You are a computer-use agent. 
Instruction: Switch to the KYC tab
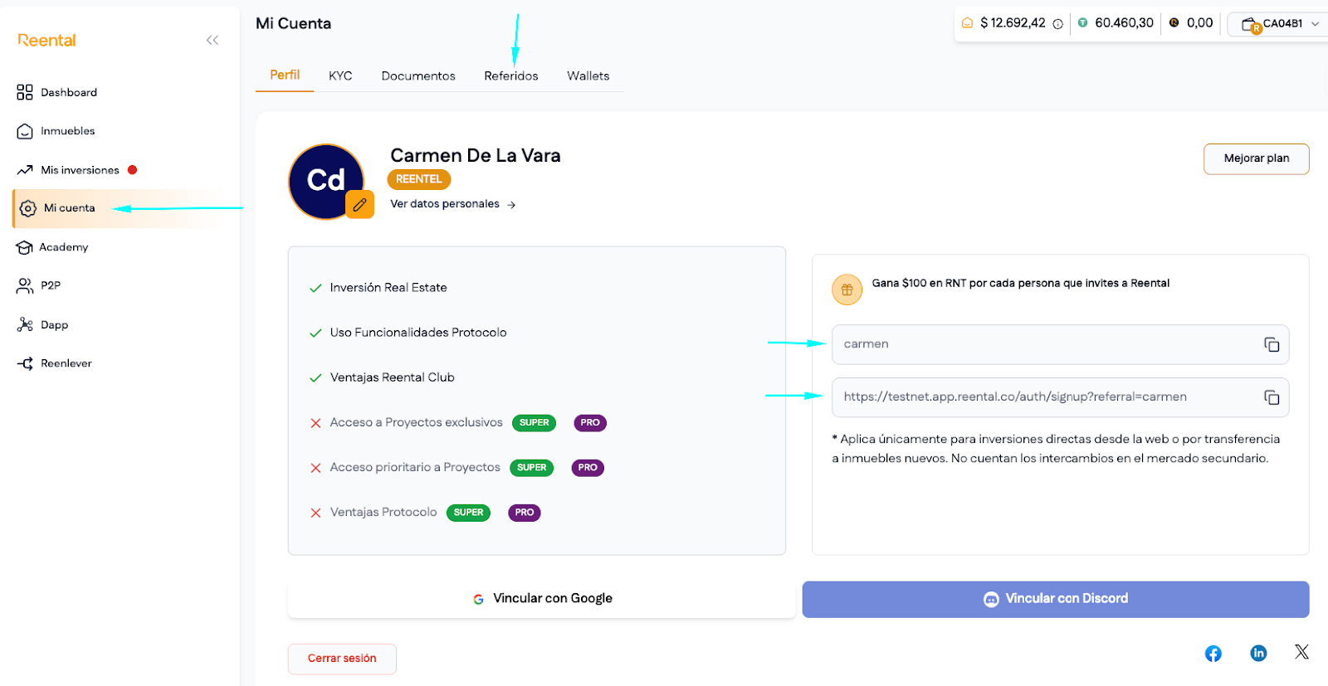click(x=340, y=75)
